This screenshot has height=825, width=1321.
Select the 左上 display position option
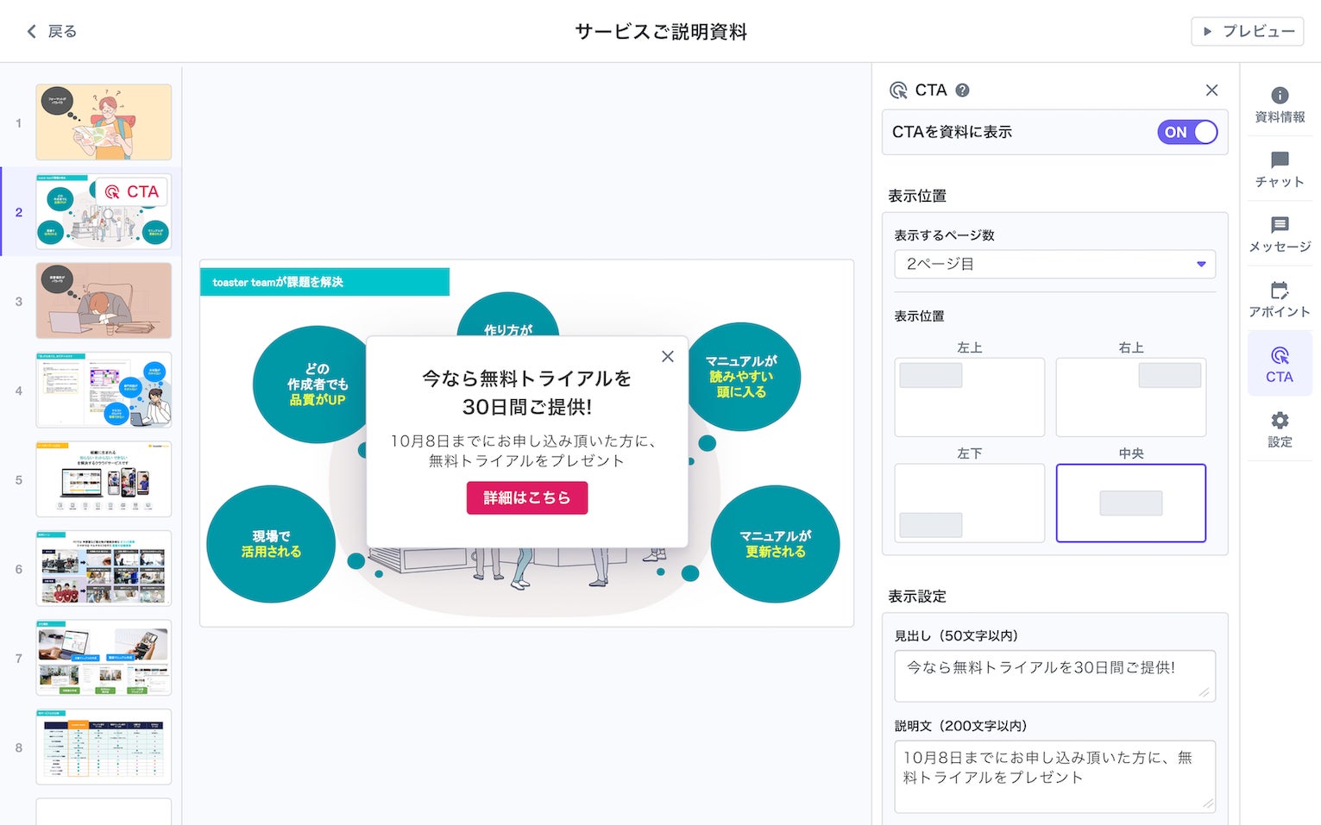point(969,397)
